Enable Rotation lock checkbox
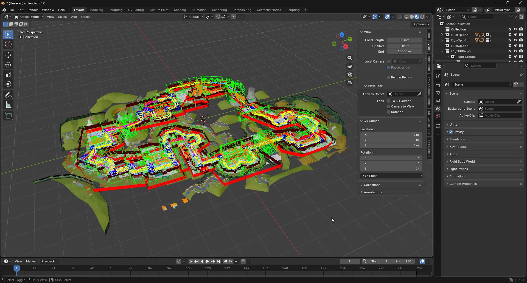Image resolution: width=527 pixels, height=283 pixels. click(388, 112)
